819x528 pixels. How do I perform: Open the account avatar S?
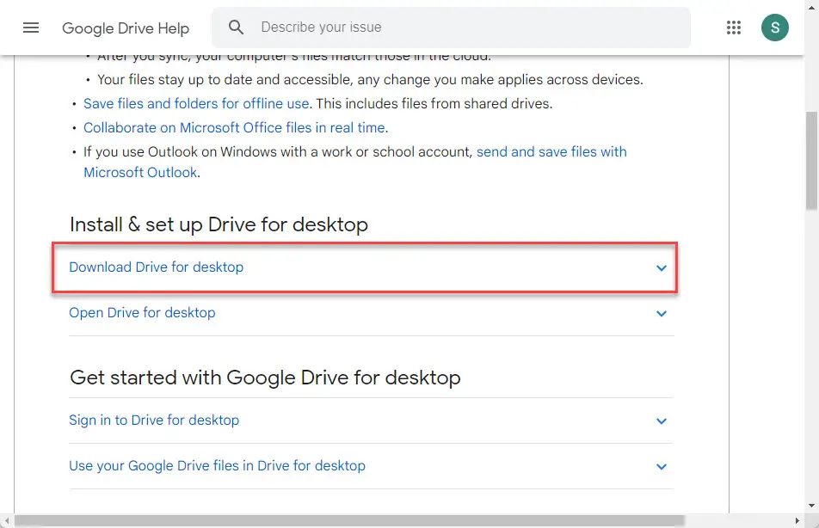tap(774, 28)
